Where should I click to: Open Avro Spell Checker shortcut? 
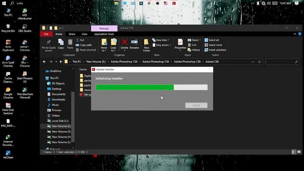tap(8, 61)
